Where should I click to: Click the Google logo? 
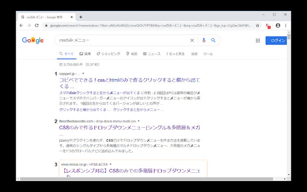click(x=33, y=40)
